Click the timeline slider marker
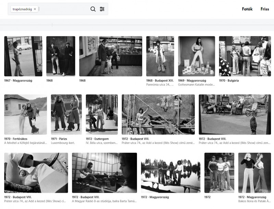Screen dimensions: 274x209 52,25
